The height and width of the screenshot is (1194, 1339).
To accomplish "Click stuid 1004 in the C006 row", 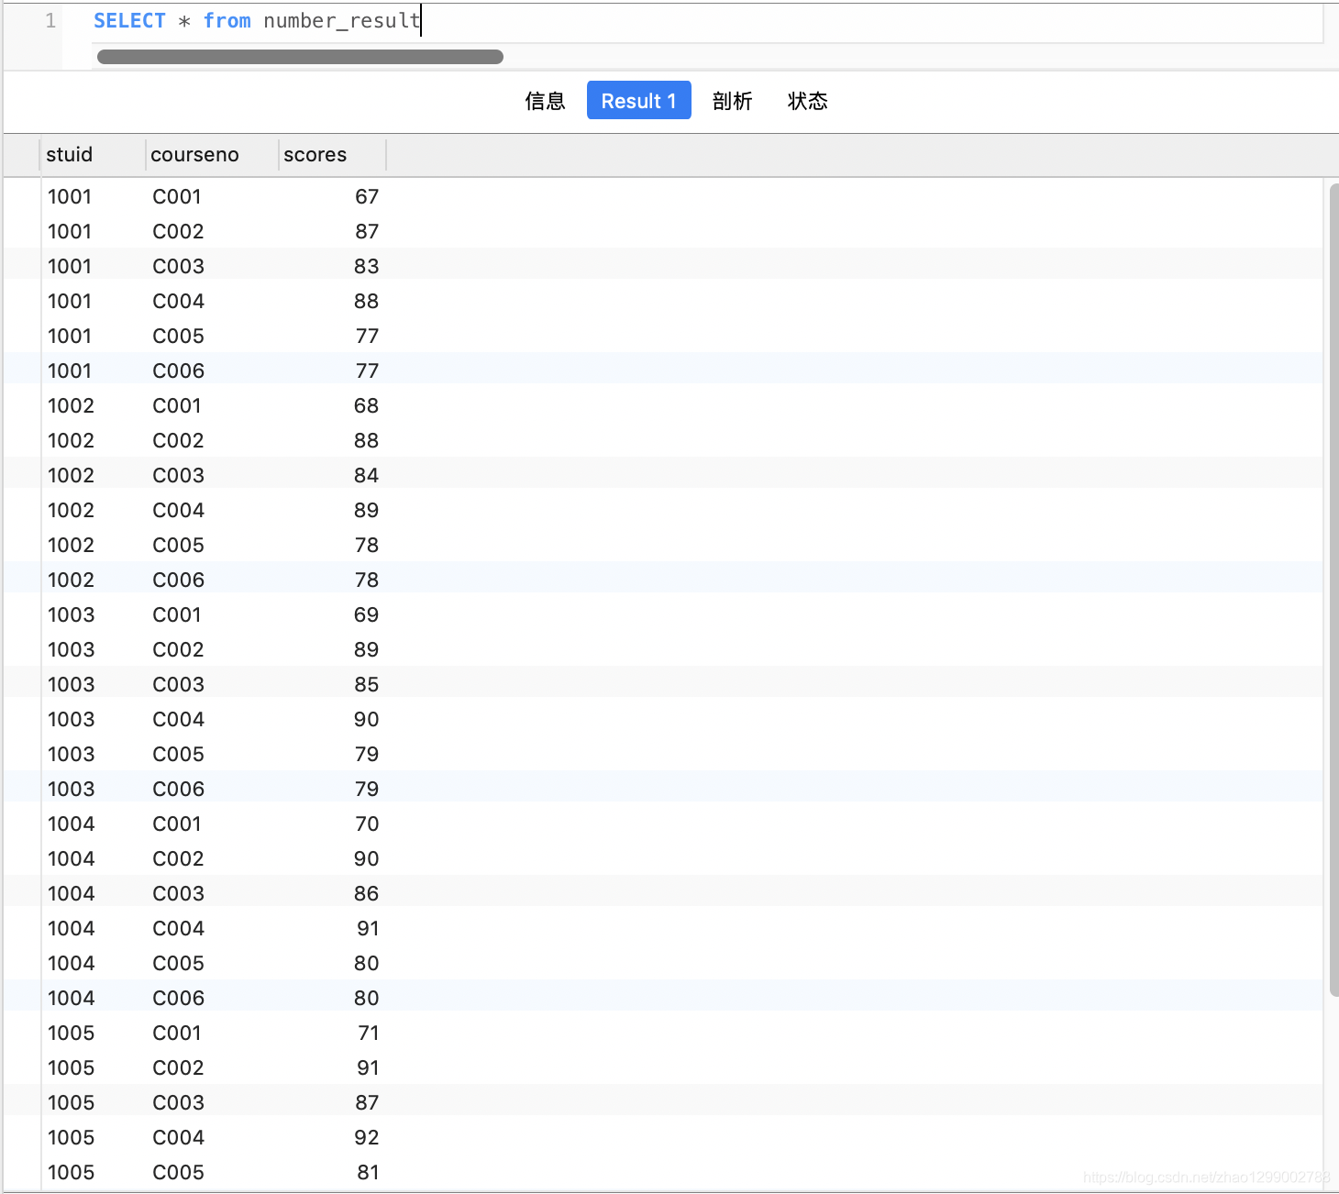I will (71, 999).
